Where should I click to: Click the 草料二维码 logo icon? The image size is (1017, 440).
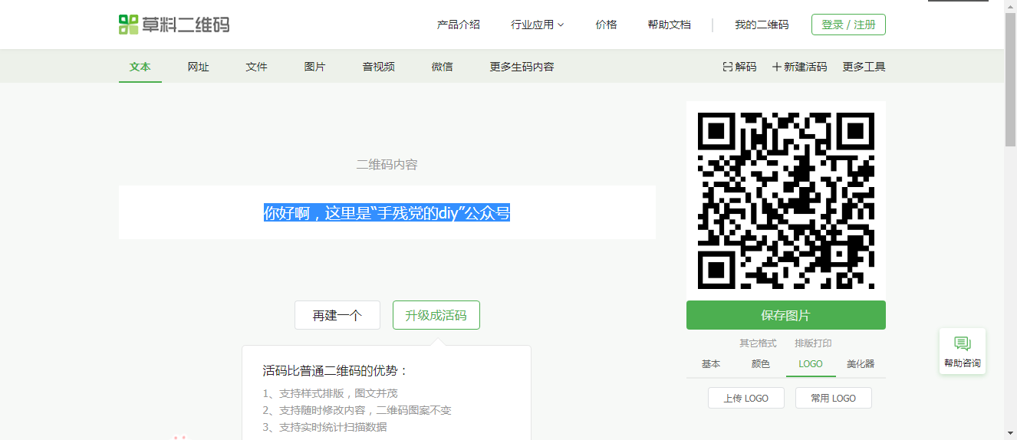129,25
